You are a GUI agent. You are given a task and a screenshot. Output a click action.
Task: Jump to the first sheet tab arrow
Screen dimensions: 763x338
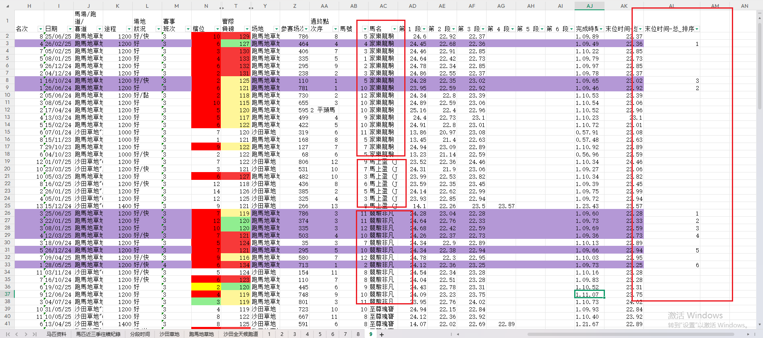(x=9, y=334)
